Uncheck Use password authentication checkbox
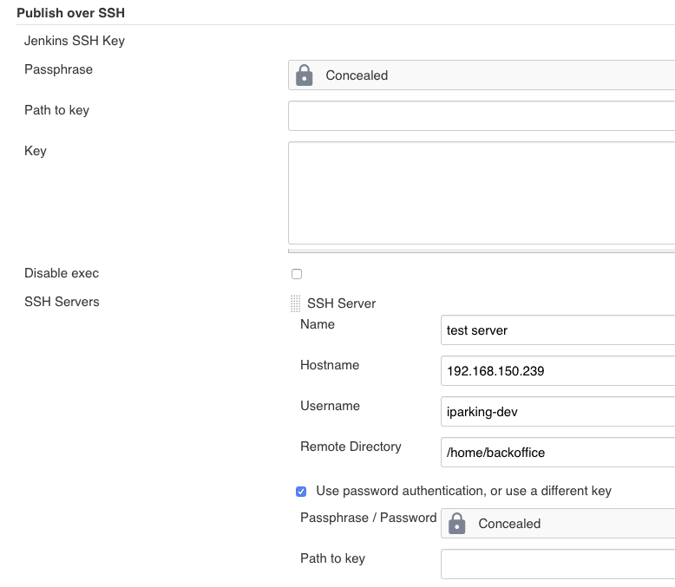This screenshot has width=675, height=587. click(301, 492)
